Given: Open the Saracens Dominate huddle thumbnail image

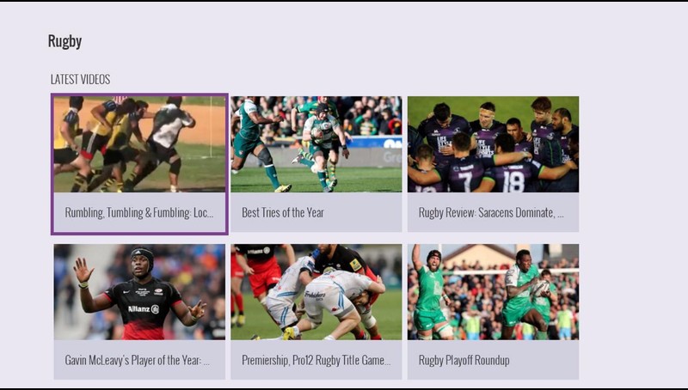Looking at the screenshot, I should point(493,144).
